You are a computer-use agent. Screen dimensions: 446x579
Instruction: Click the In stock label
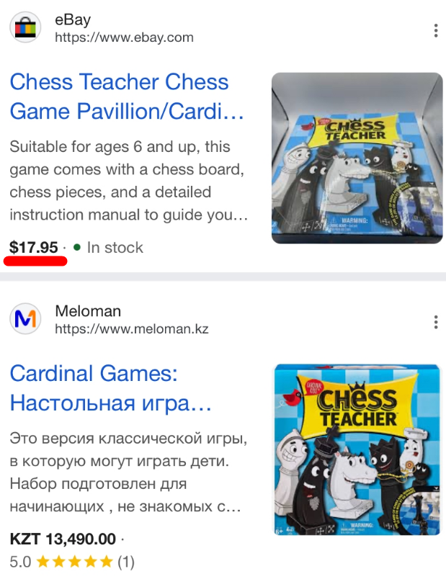(x=115, y=248)
